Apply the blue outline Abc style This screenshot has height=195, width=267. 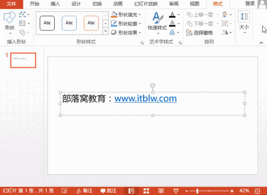pyautogui.click(x=69, y=23)
